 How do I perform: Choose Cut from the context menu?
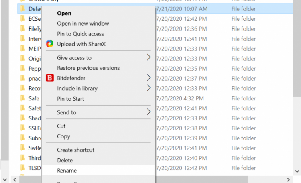(98, 126)
